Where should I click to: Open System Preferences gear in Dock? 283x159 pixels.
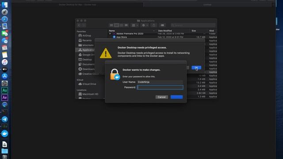click(x=4, y=83)
